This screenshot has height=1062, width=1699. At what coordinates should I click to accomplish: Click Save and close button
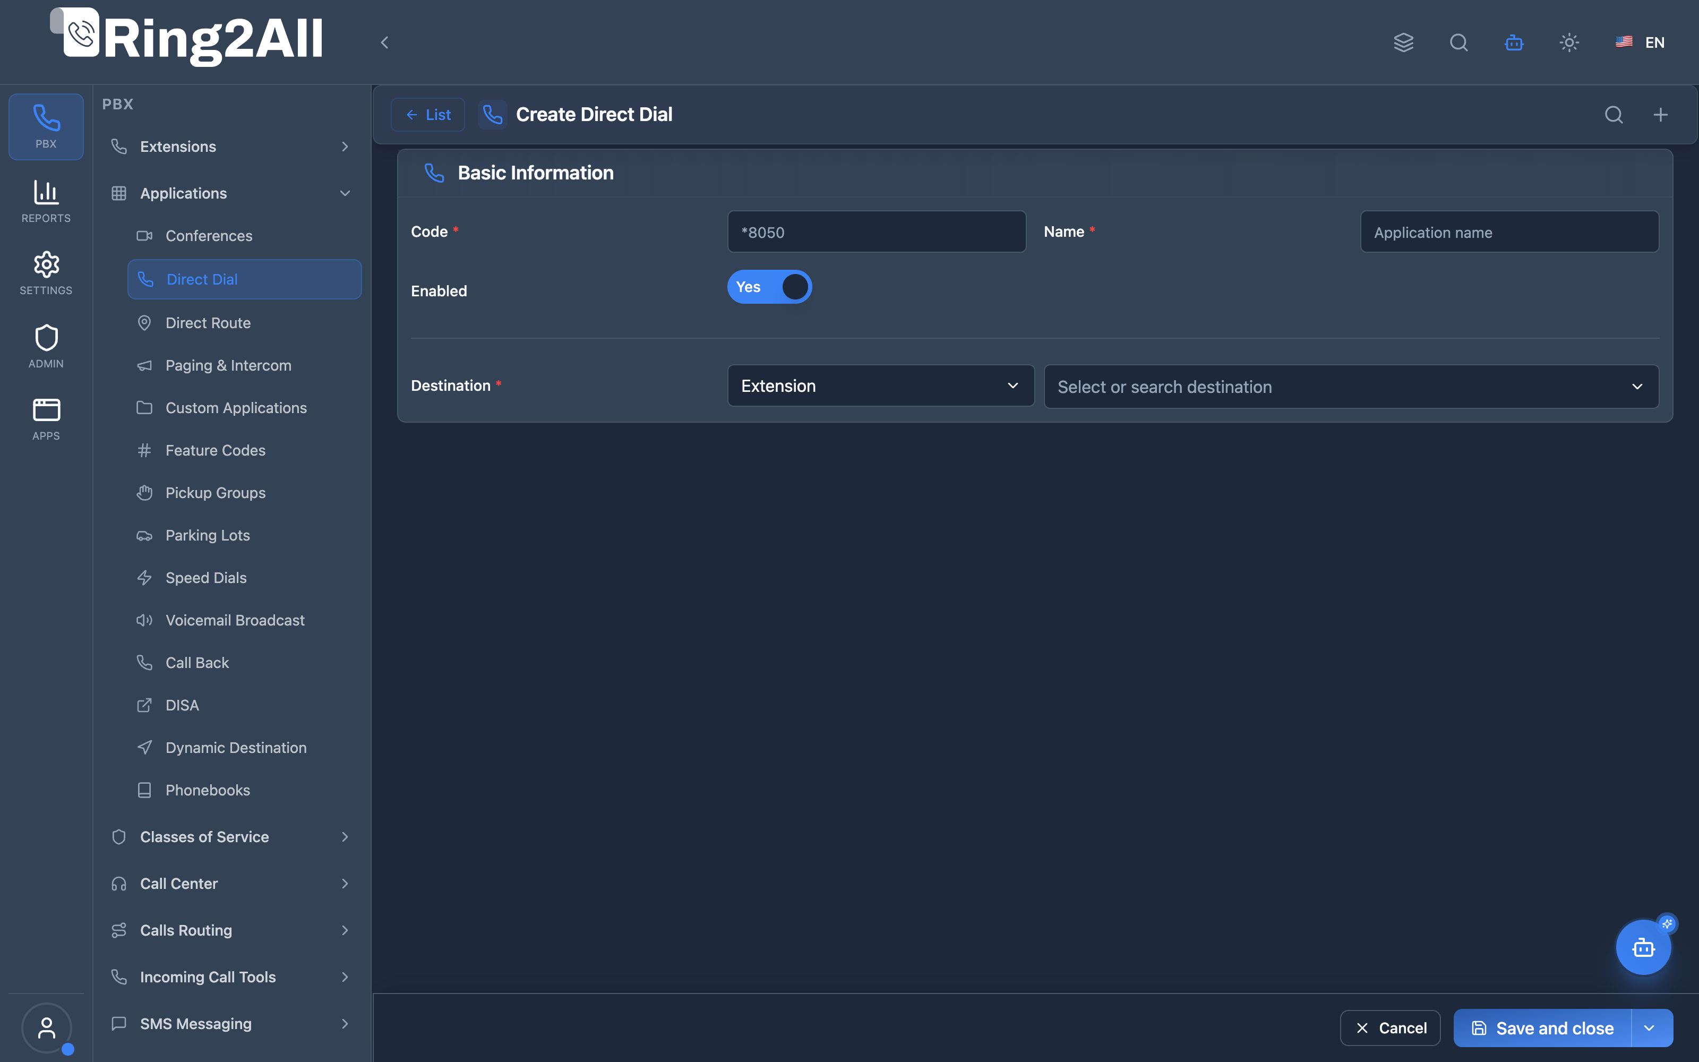click(1542, 1029)
